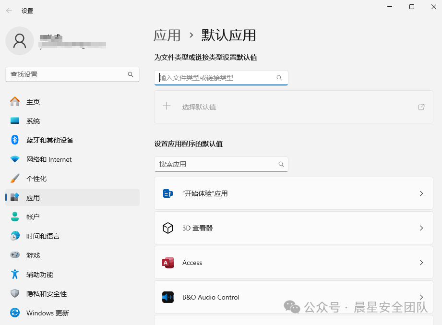
Task: Click the 主页 home icon
Action: (x=15, y=101)
